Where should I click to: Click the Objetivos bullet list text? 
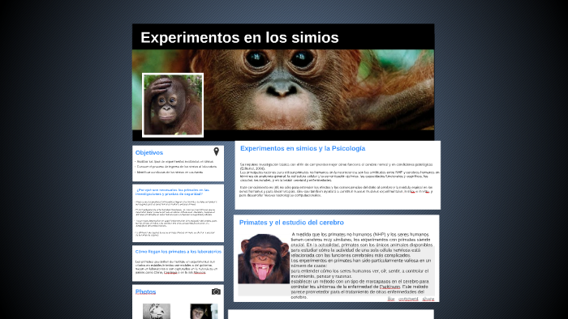tap(177, 167)
